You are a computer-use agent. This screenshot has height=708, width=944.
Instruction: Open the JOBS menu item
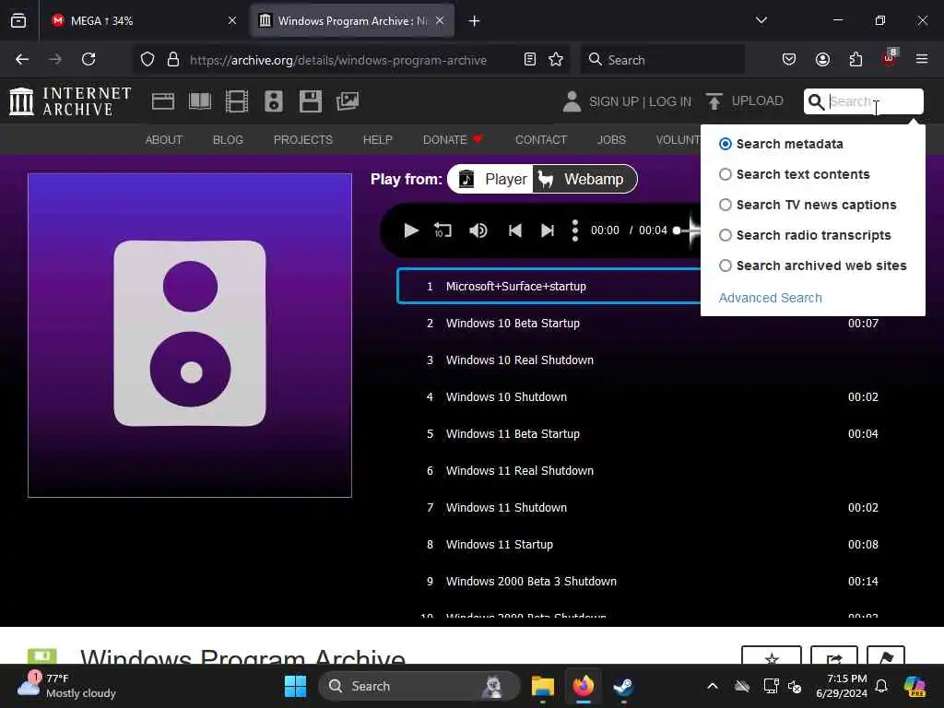click(x=612, y=140)
